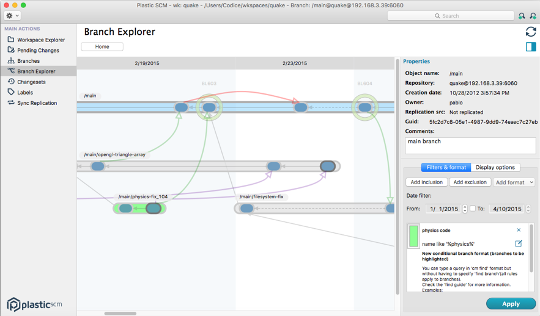The height and width of the screenshot is (316, 540).
Task: Switch to Filters & format tab
Action: [446, 167]
